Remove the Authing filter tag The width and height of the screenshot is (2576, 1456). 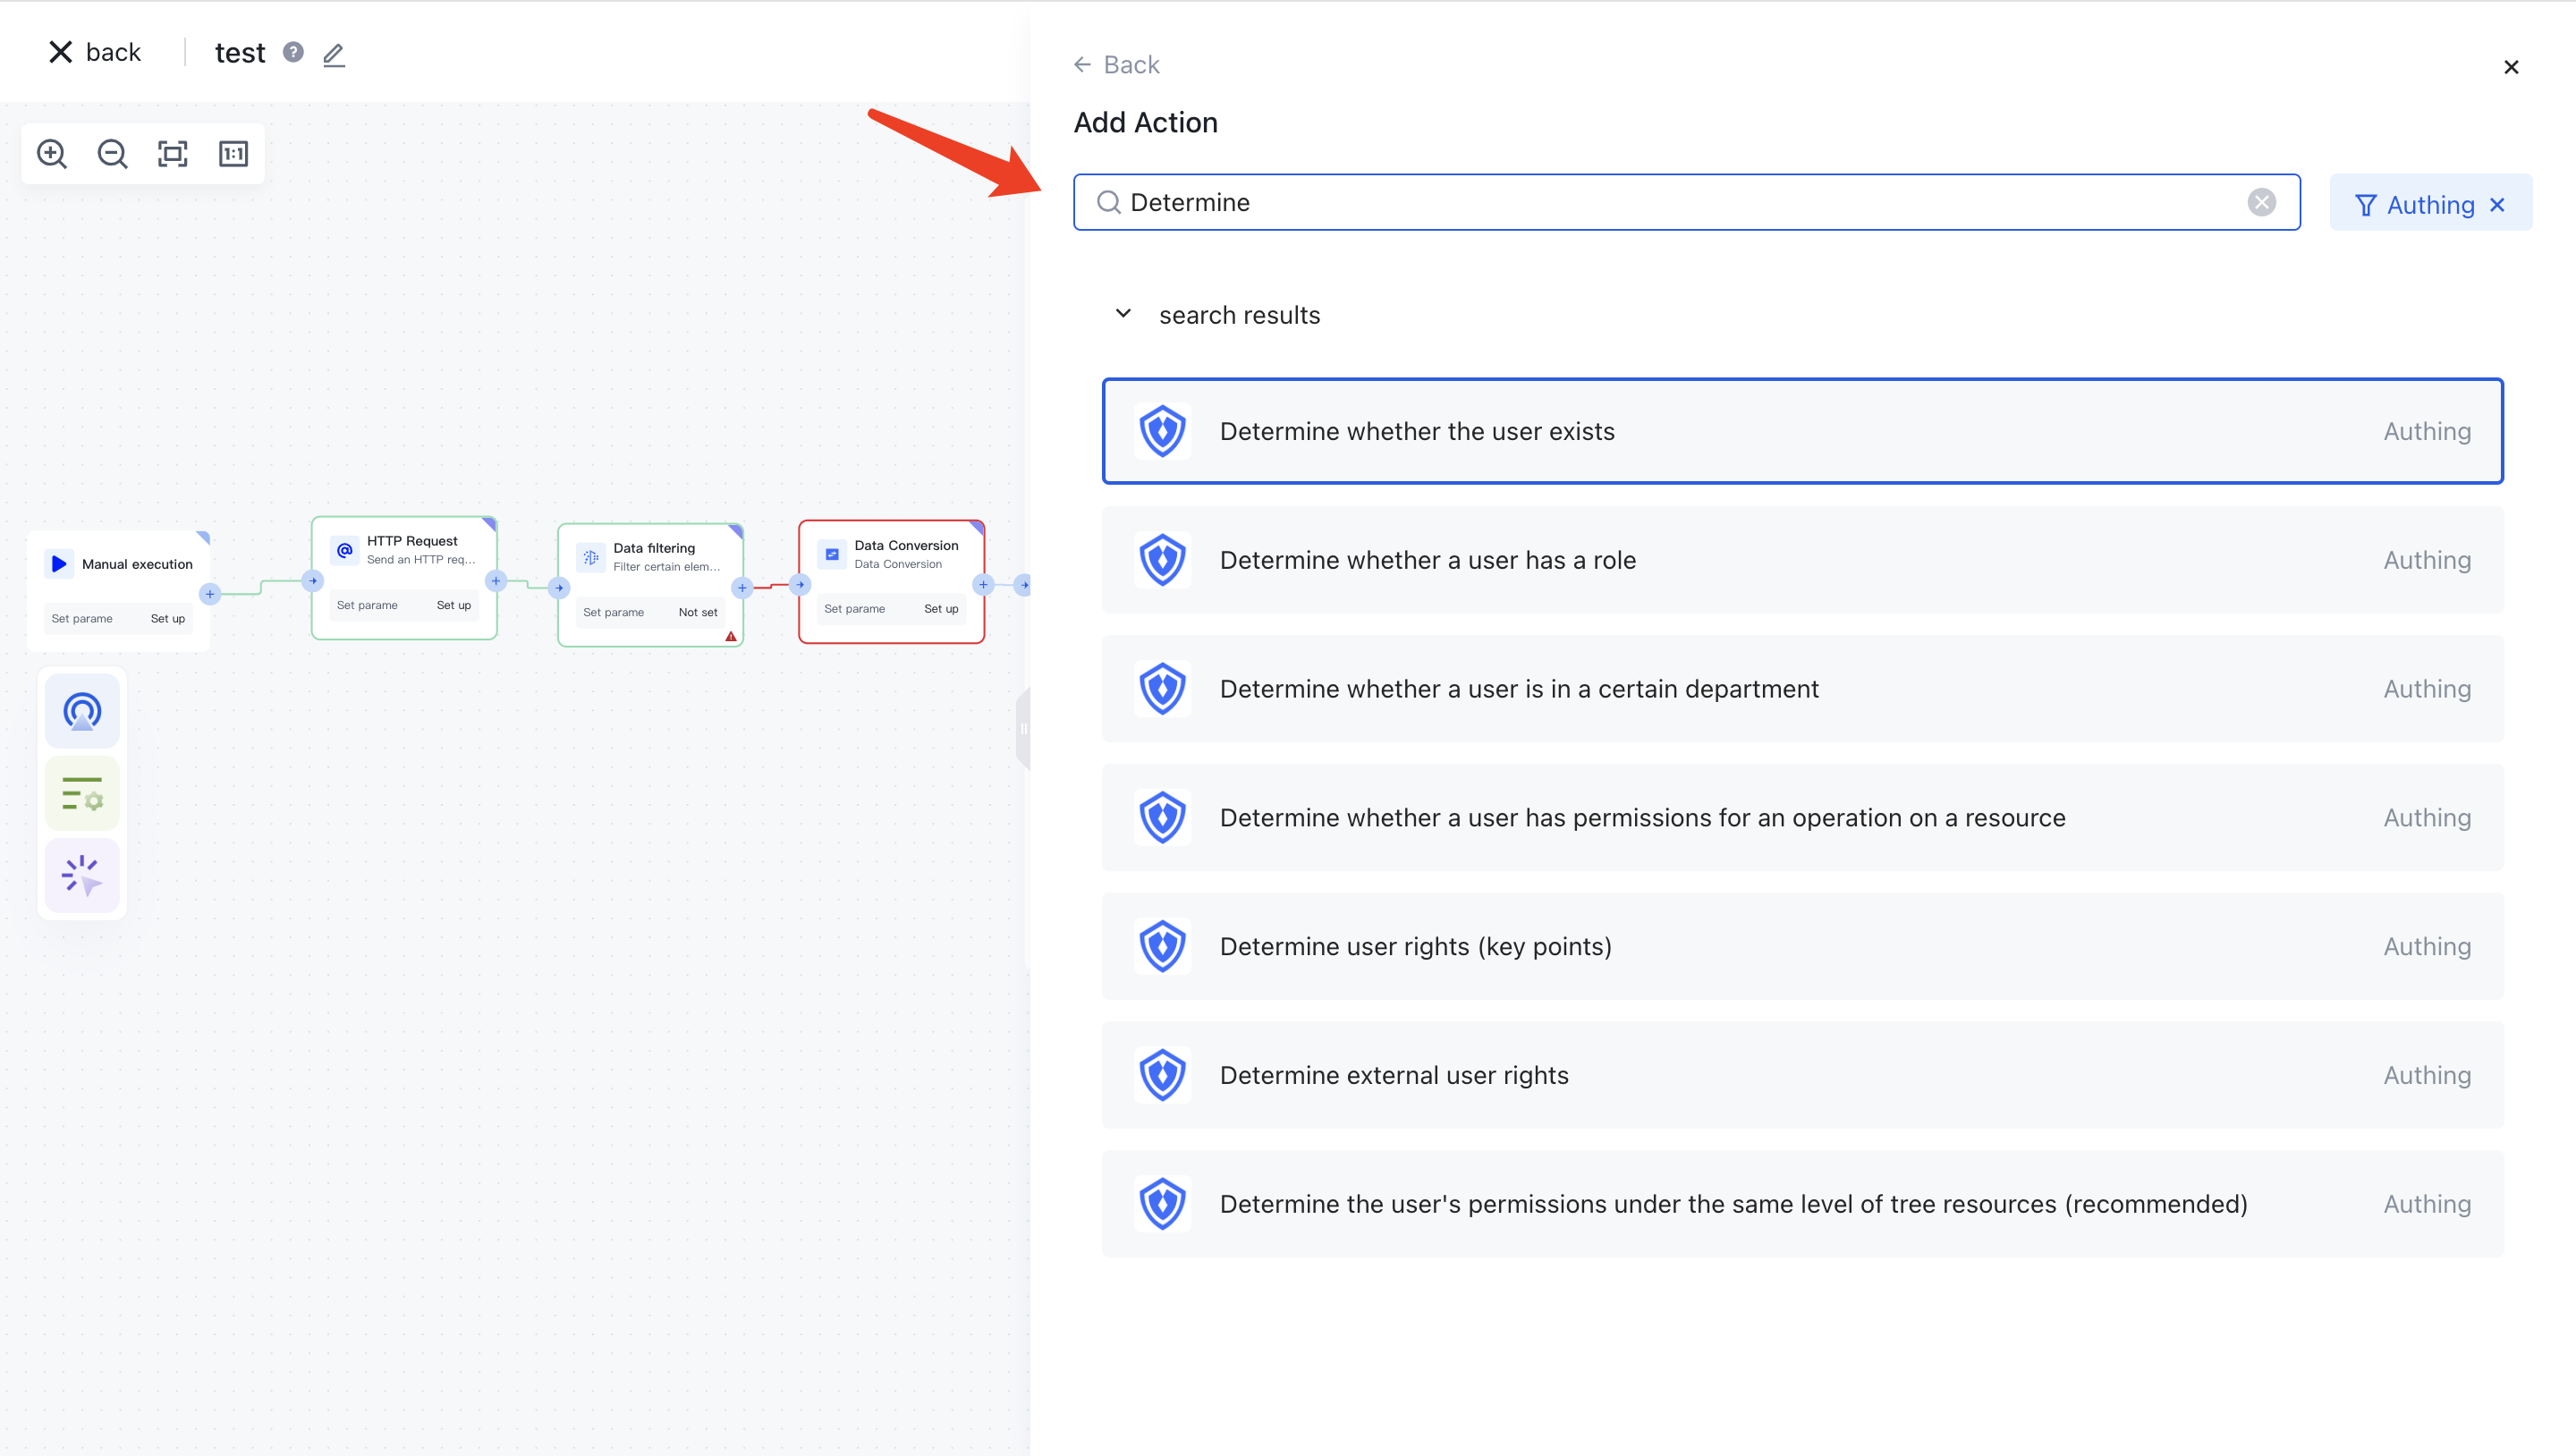[2497, 205]
